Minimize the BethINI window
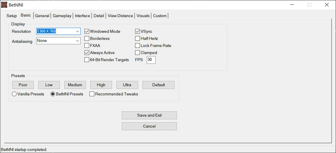This screenshot has height=153, width=336. tap(292, 5)
